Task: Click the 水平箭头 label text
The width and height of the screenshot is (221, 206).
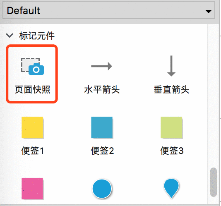Action: pyautogui.click(x=102, y=89)
